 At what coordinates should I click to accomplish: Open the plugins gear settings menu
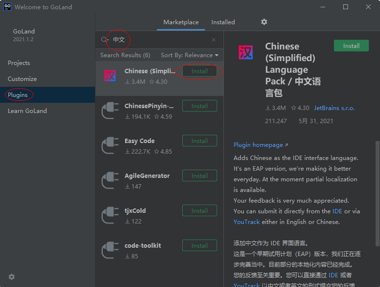tap(264, 22)
